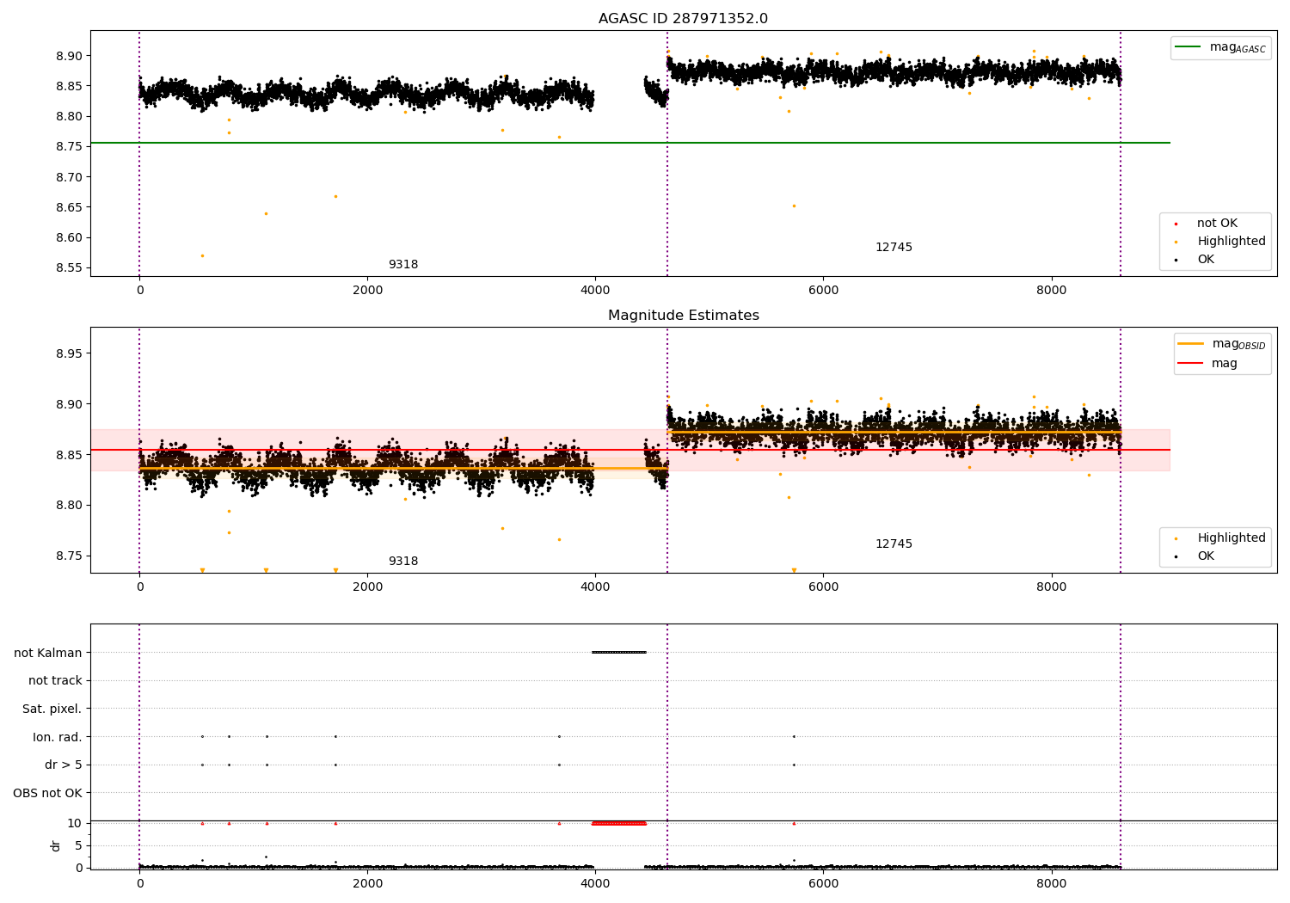
Task: Click the 'Ion. rad.' row label
Action: 58,737
